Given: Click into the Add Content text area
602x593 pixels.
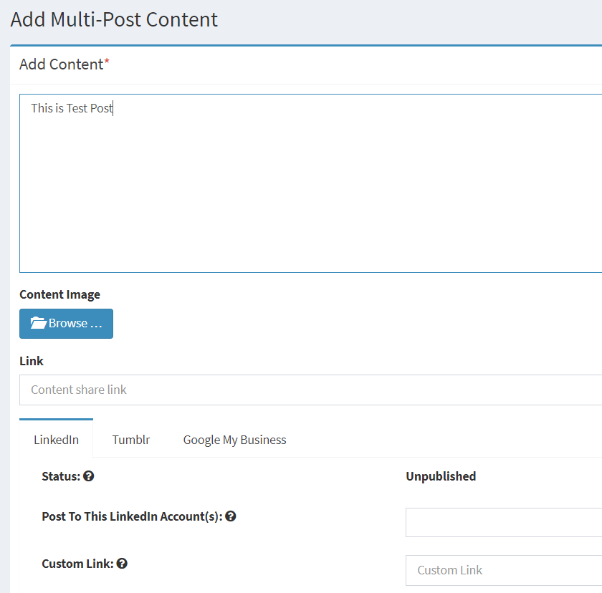Looking at the screenshot, I should pos(308,186).
